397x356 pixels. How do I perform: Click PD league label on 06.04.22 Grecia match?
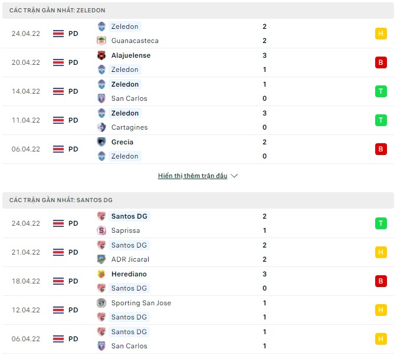pos(73,149)
